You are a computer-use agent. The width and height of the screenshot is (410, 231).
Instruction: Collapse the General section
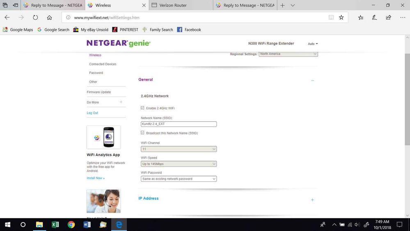click(312, 81)
